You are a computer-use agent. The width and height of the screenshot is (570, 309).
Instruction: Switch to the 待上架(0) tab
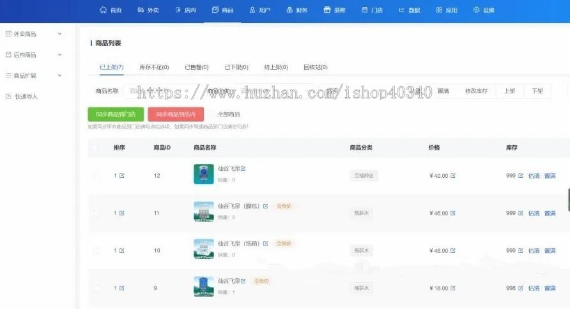tap(276, 67)
